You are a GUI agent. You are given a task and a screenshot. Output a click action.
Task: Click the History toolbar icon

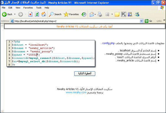pyautogui.click(x=84, y=14)
